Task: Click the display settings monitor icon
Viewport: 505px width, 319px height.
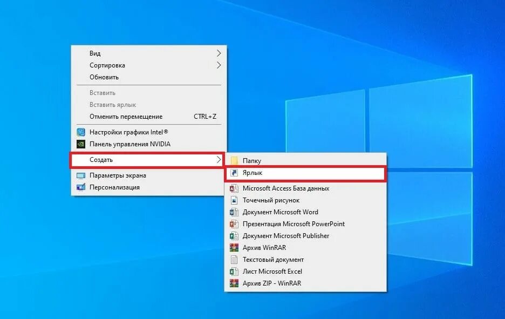Action: click(81, 175)
